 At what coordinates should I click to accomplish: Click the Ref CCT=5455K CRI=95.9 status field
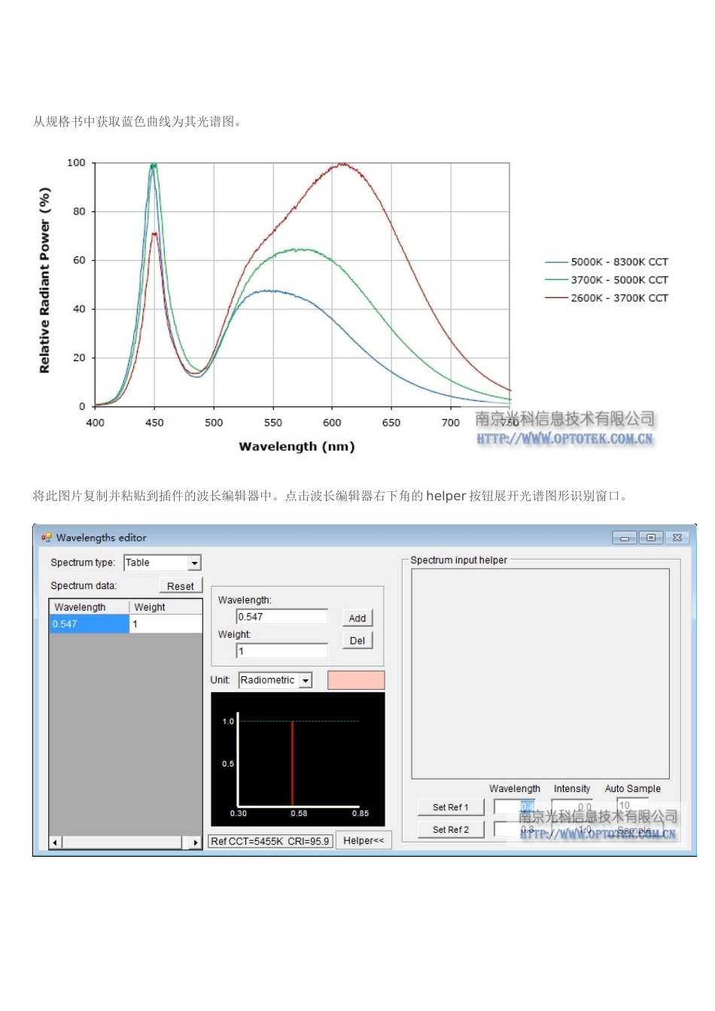270,841
